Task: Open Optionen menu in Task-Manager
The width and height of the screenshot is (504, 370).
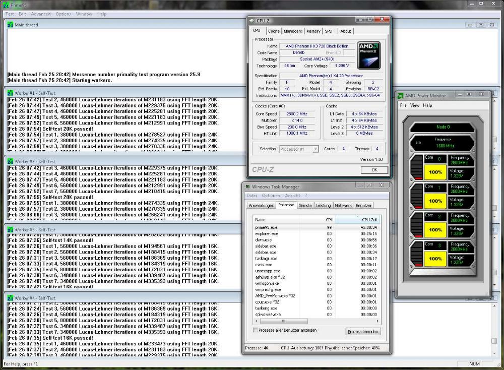Action: click(271, 196)
